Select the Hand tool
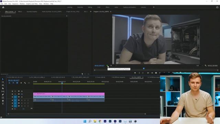This screenshot has height=124, width=220. pyautogui.click(x=3, y=101)
